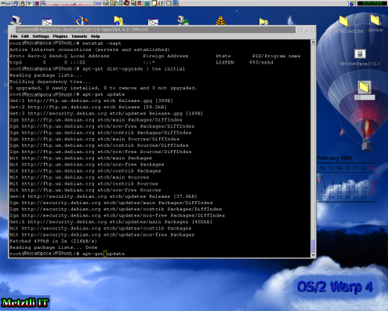Image resolution: width=388 pixels, height=311 pixels.
Task: Click the three-dot tray button in the top bar
Action: click(x=97, y=3)
